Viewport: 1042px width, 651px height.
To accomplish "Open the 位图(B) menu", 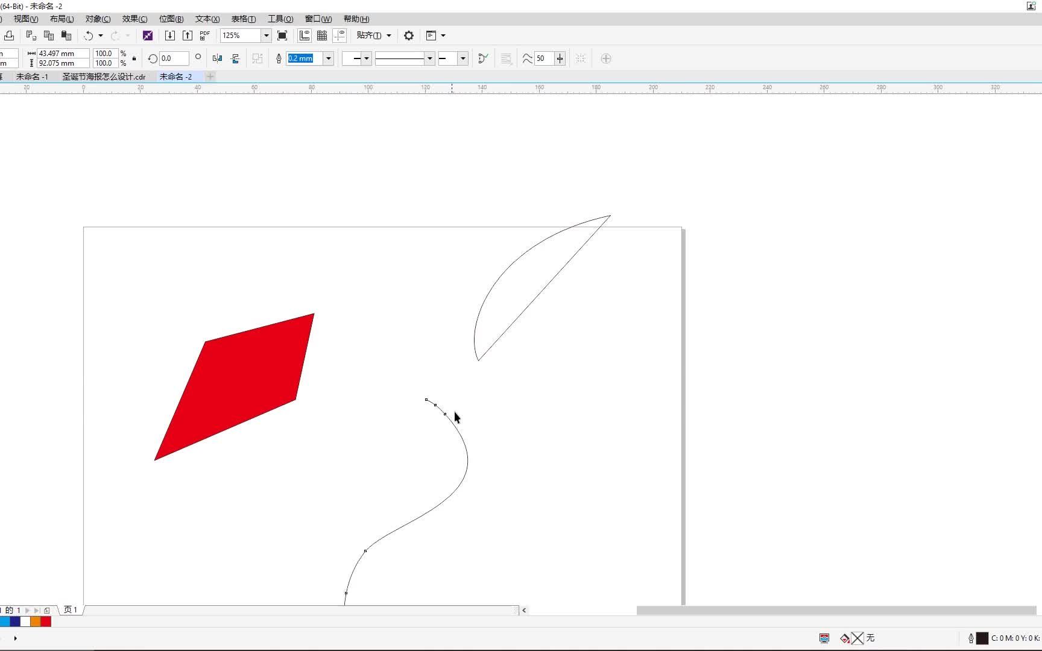I will pyautogui.click(x=171, y=19).
